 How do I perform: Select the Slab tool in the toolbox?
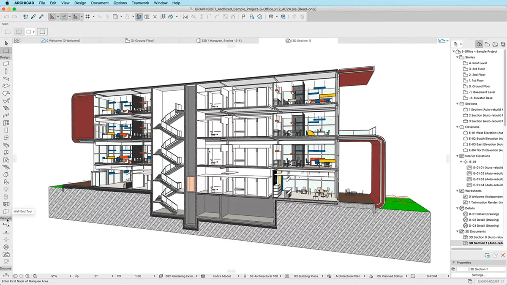click(6, 86)
